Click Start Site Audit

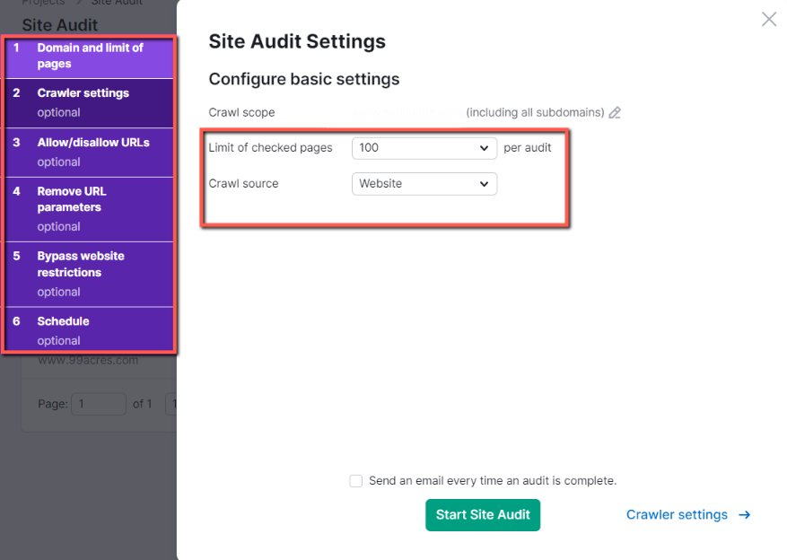click(483, 515)
